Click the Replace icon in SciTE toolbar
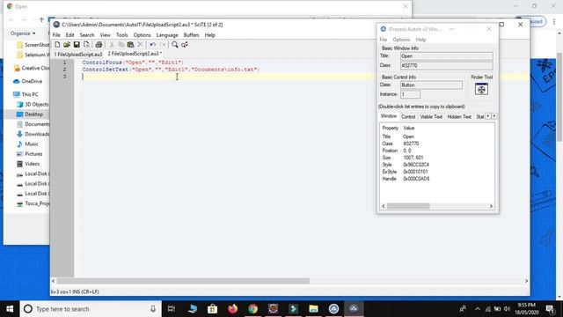 point(185,45)
